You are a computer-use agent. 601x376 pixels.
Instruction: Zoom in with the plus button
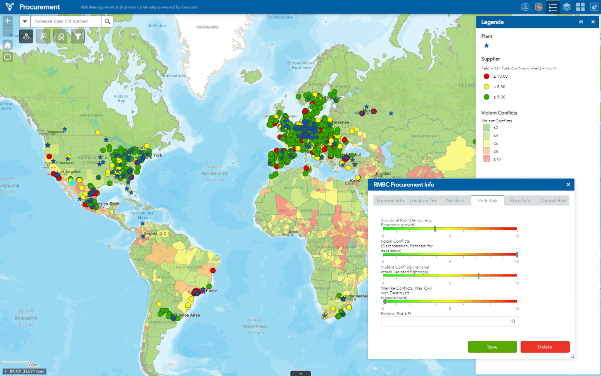click(x=7, y=20)
